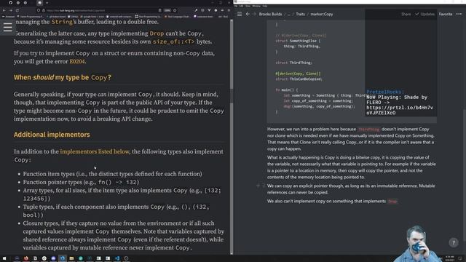Open a new Firefox tab

[47, 3]
